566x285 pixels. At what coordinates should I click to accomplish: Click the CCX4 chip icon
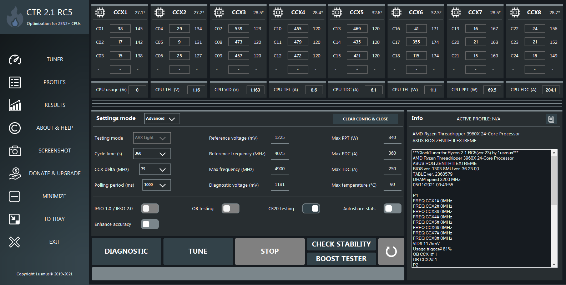(278, 13)
